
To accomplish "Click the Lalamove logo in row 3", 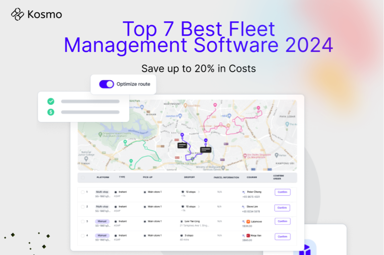I will click(248, 221).
